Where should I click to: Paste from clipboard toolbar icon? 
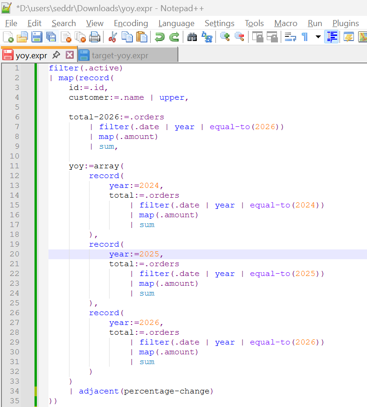(x=141, y=37)
